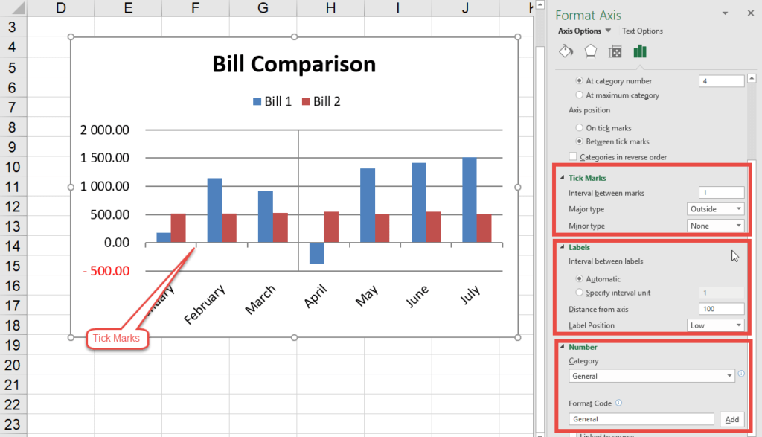
Task: Click the Category dropdown info icon
Action: click(742, 373)
